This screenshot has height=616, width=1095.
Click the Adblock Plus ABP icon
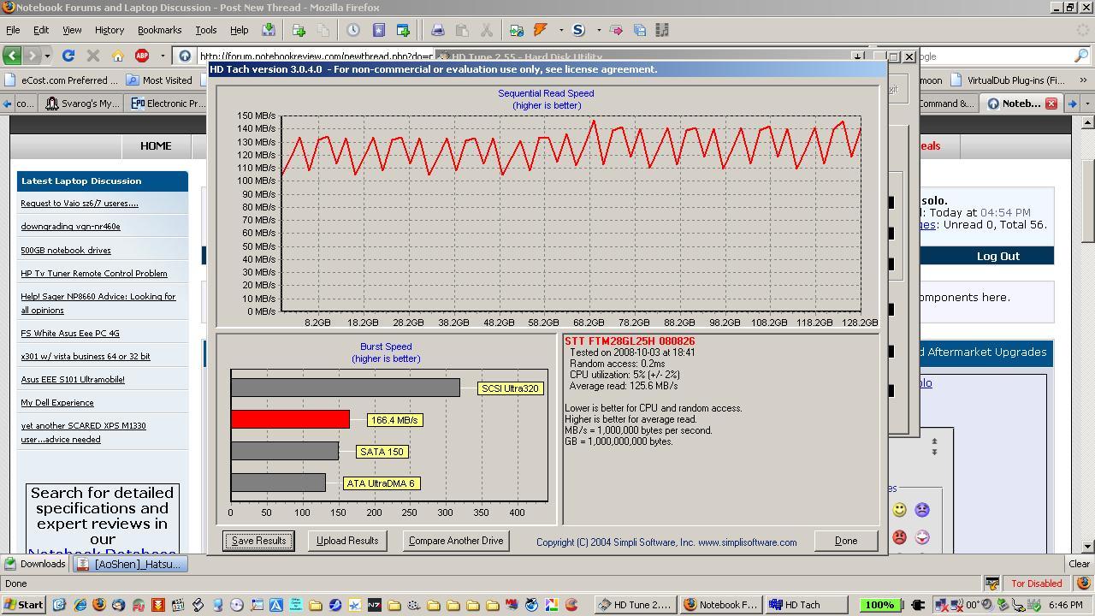tap(142, 56)
